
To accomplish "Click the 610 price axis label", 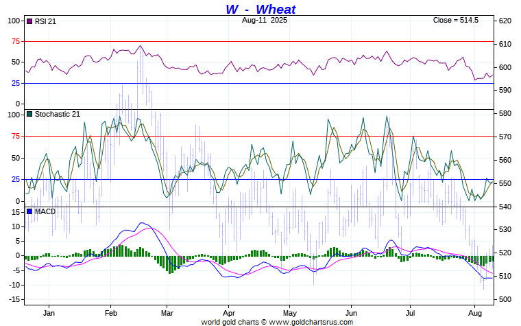I will coord(505,44).
